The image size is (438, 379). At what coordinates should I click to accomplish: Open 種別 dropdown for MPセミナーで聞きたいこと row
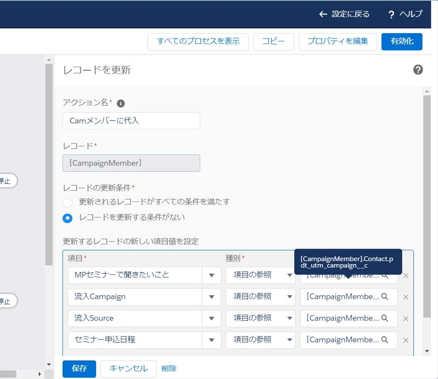(x=260, y=275)
